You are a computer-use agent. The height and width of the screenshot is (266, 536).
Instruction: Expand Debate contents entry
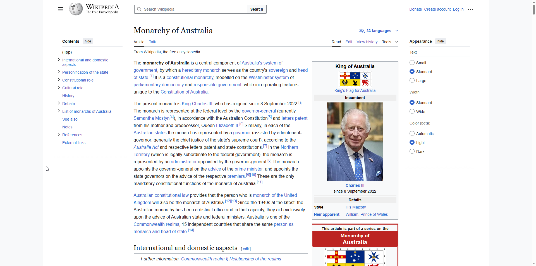coord(59,103)
